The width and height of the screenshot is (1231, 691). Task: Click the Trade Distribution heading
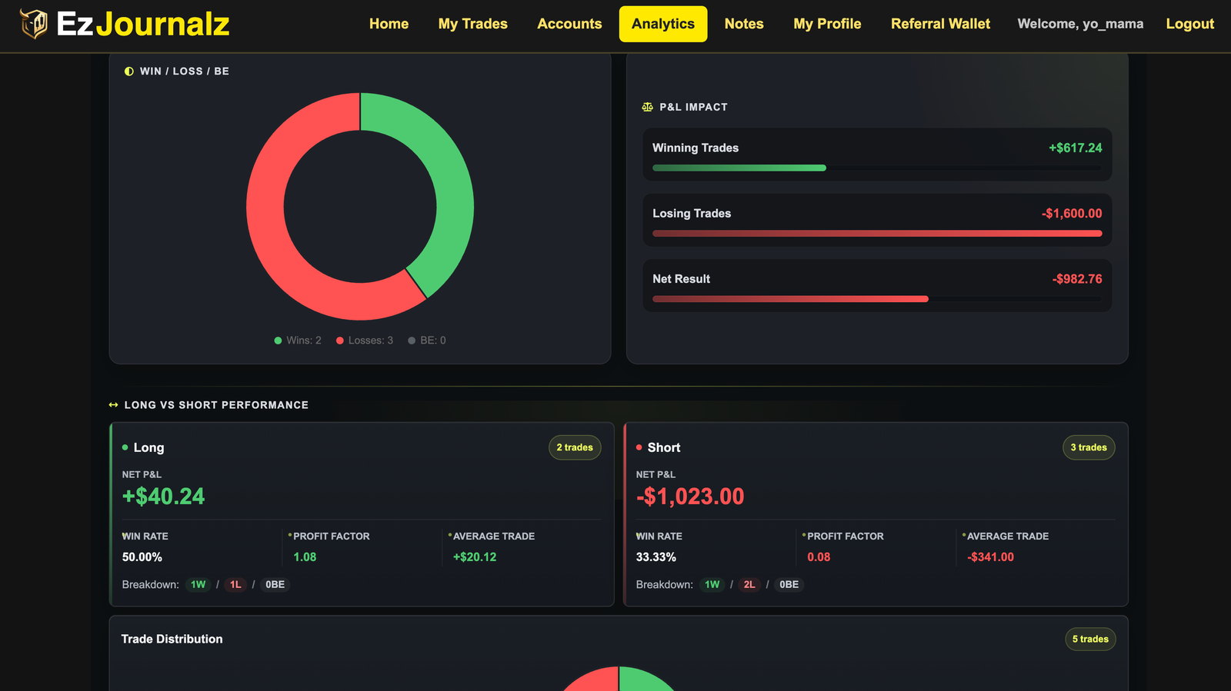tap(172, 639)
